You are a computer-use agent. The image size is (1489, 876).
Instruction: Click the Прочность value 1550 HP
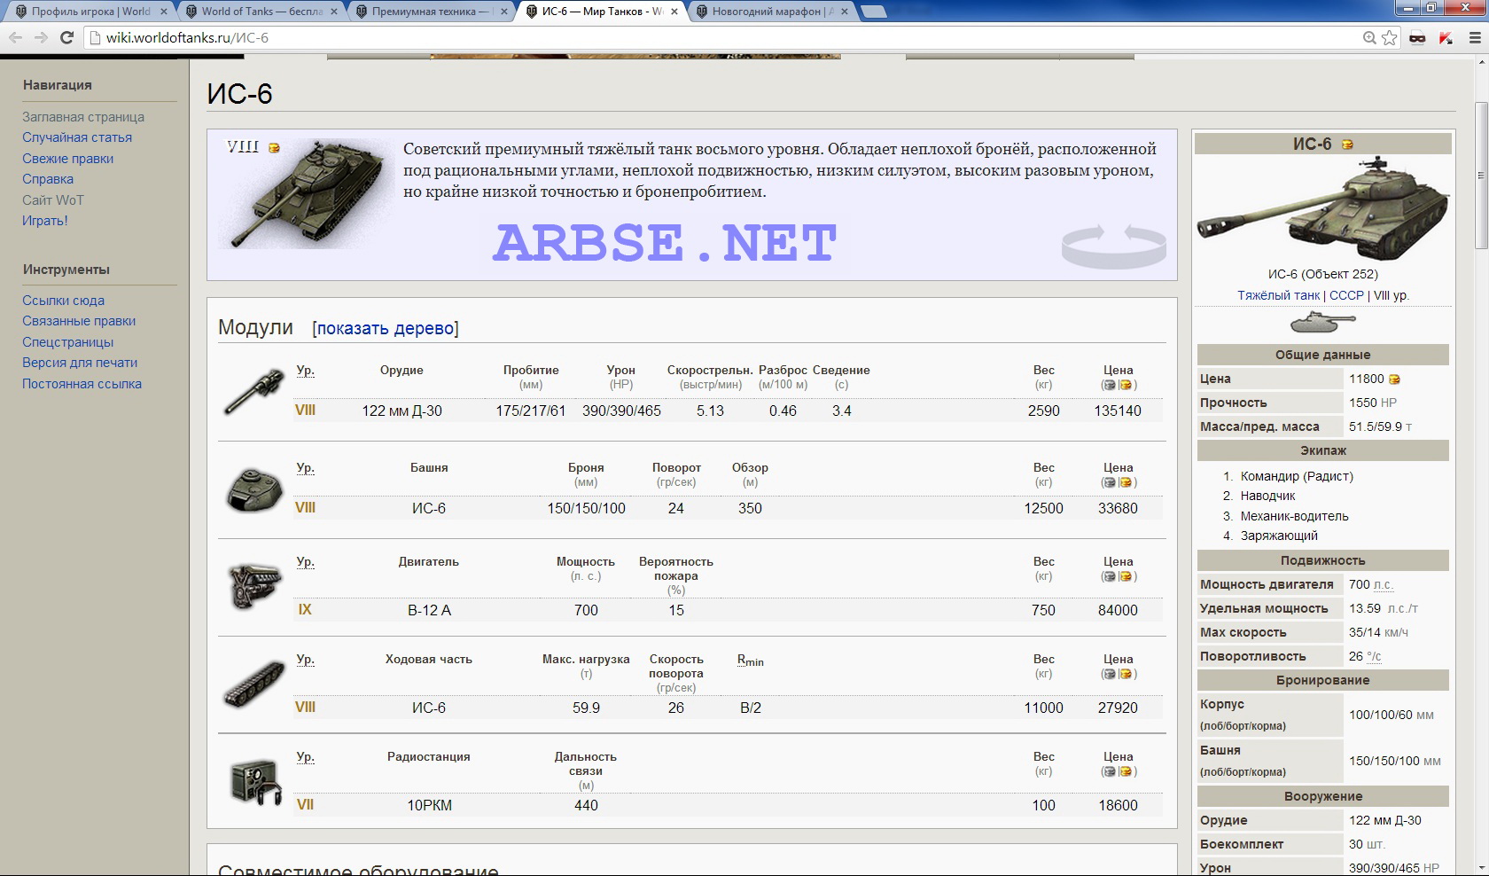point(1373,403)
